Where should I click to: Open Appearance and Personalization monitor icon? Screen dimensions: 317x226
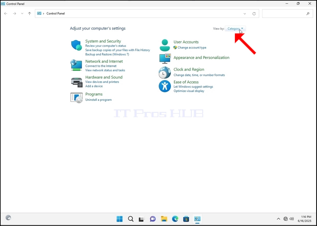point(165,59)
